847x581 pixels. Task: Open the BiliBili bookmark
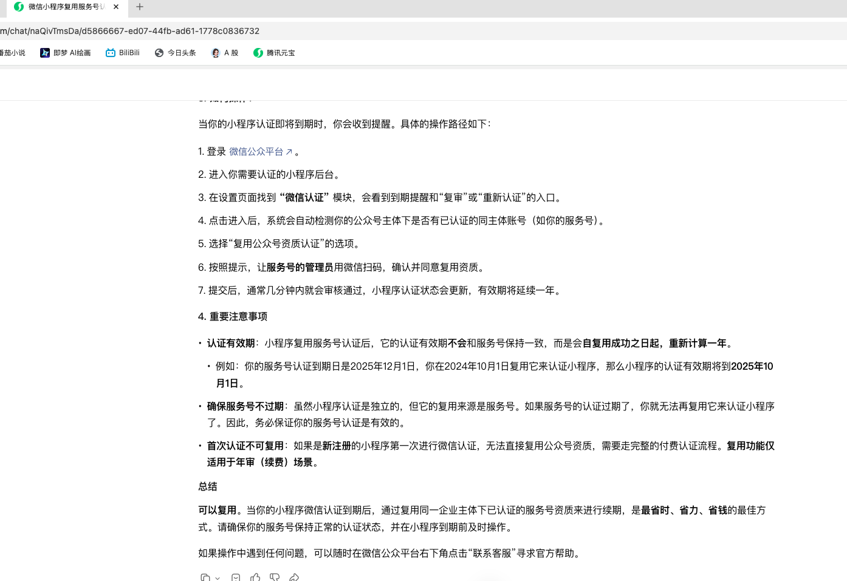[x=123, y=53]
